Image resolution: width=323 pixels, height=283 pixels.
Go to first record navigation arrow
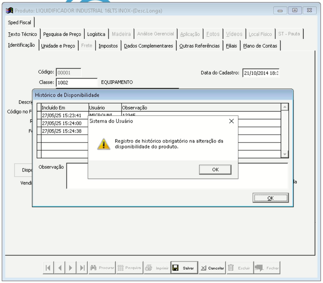coord(49,268)
